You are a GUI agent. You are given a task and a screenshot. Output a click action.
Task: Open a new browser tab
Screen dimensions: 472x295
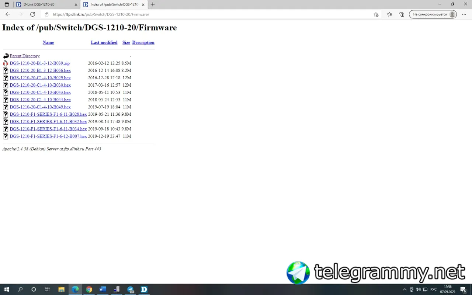click(153, 4)
